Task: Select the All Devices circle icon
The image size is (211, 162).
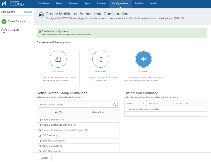Action: coord(58,59)
